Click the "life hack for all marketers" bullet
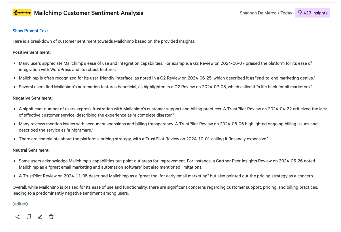 tap(165, 87)
